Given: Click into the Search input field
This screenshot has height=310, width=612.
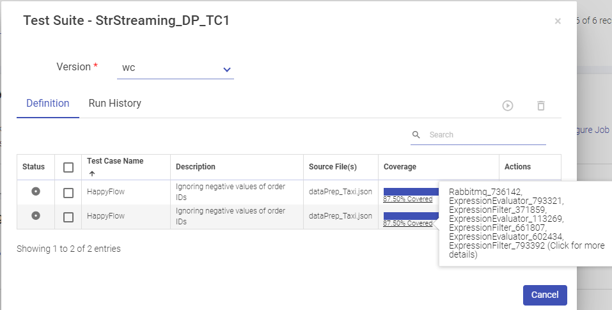Looking at the screenshot, I should 486,135.
